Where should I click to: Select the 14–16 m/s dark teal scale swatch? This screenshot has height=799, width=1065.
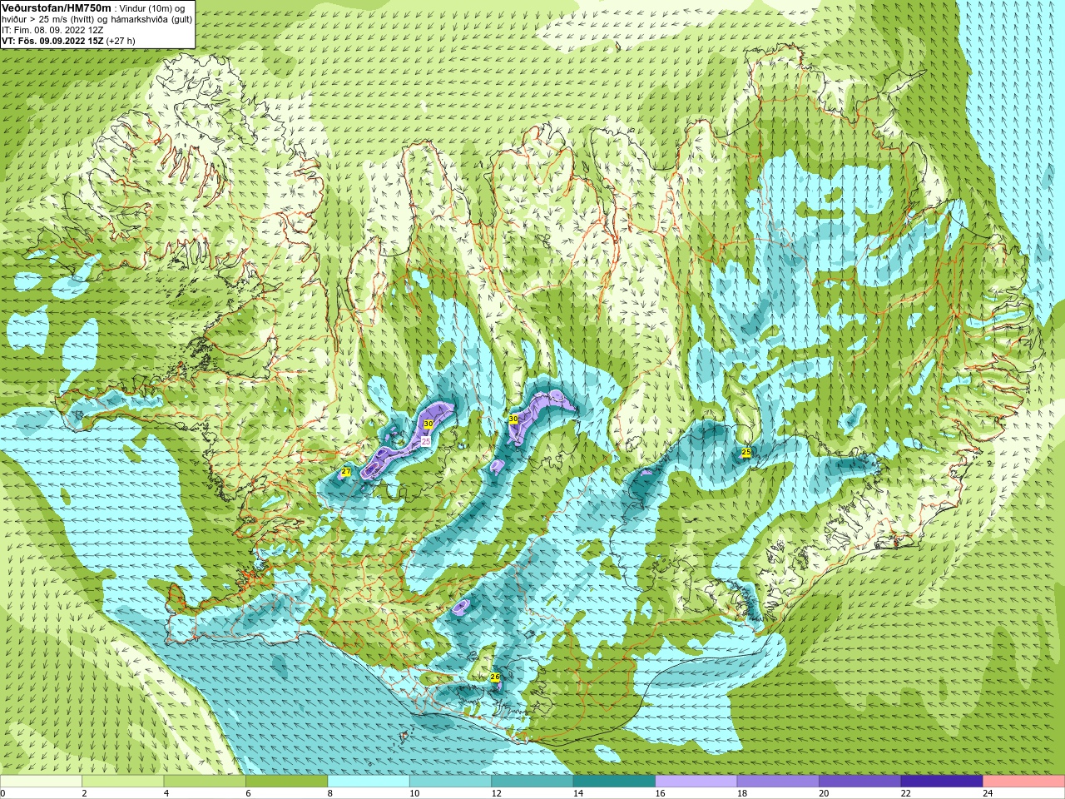(614, 782)
